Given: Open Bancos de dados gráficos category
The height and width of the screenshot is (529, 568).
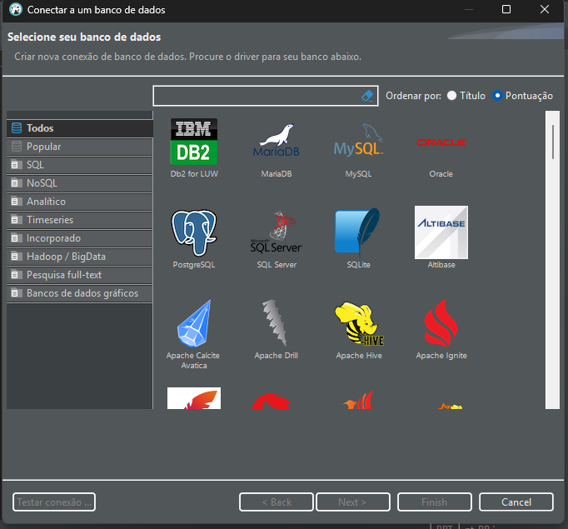Looking at the screenshot, I should [x=80, y=293].
